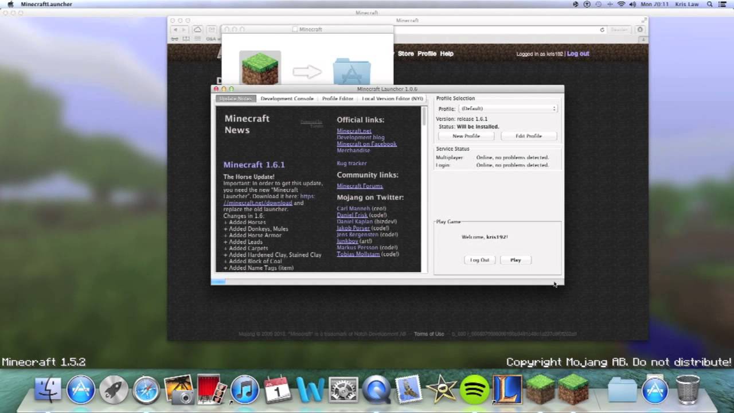Image resolution: width=734 pixels, height=413 pixels.
Task: Click the volume icon in menu bar
Action: point(633,4)
